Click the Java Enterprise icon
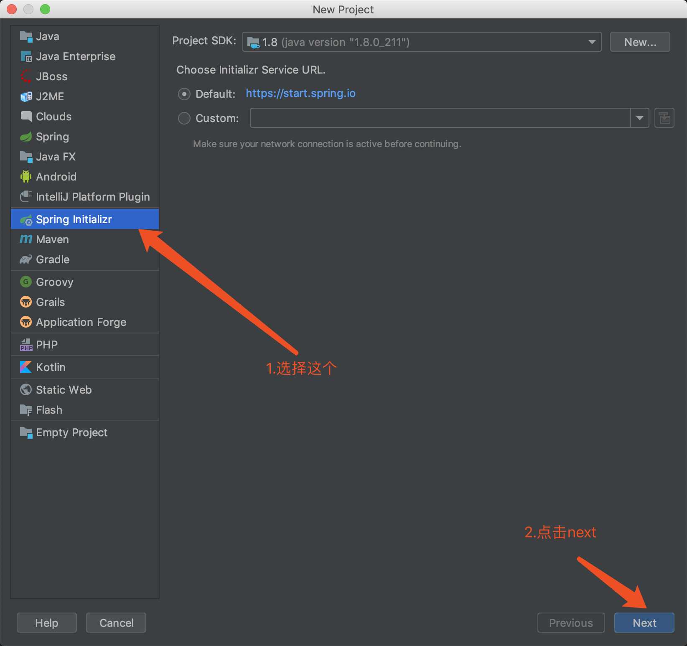The height and width of the screenshot is (646, 687). pos(26,56)
